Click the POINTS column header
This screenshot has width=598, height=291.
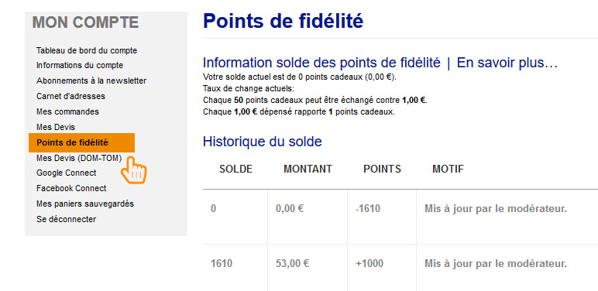coord(382,169)
